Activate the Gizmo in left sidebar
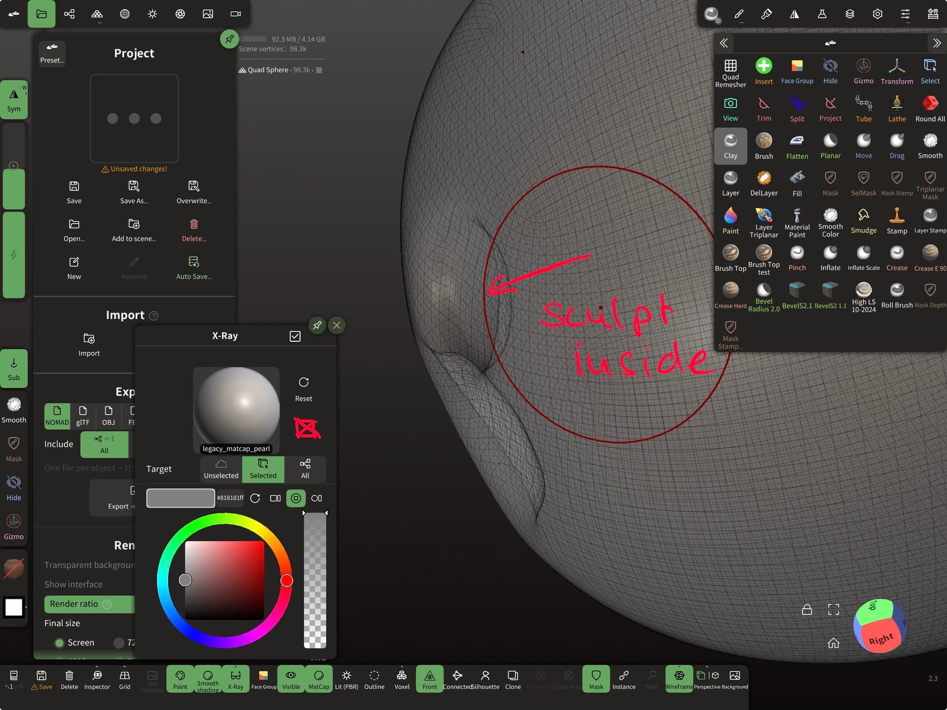The height and width of the screenshot is (710, 947). (14, 526)
